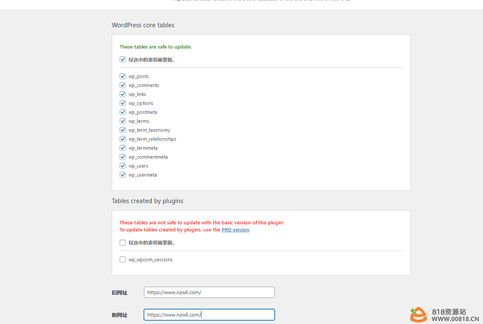Open the PRO version link
Screen dimensions: 483x324
236,230
